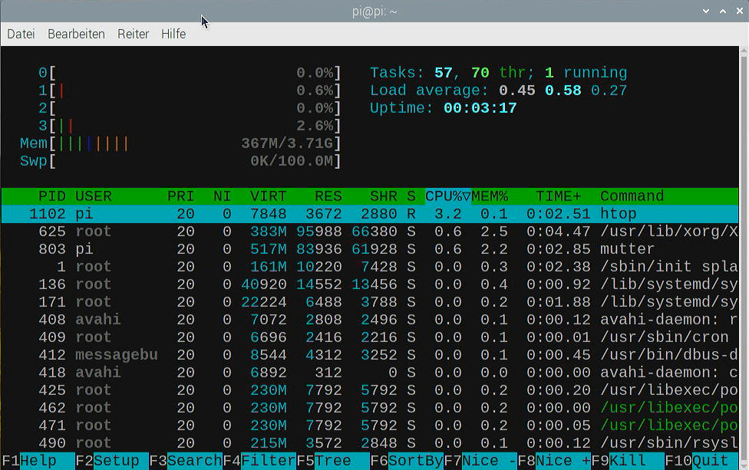Click the CPU 3 usage meter
This screenshot has height=470, width=749.
pos(190,126)
